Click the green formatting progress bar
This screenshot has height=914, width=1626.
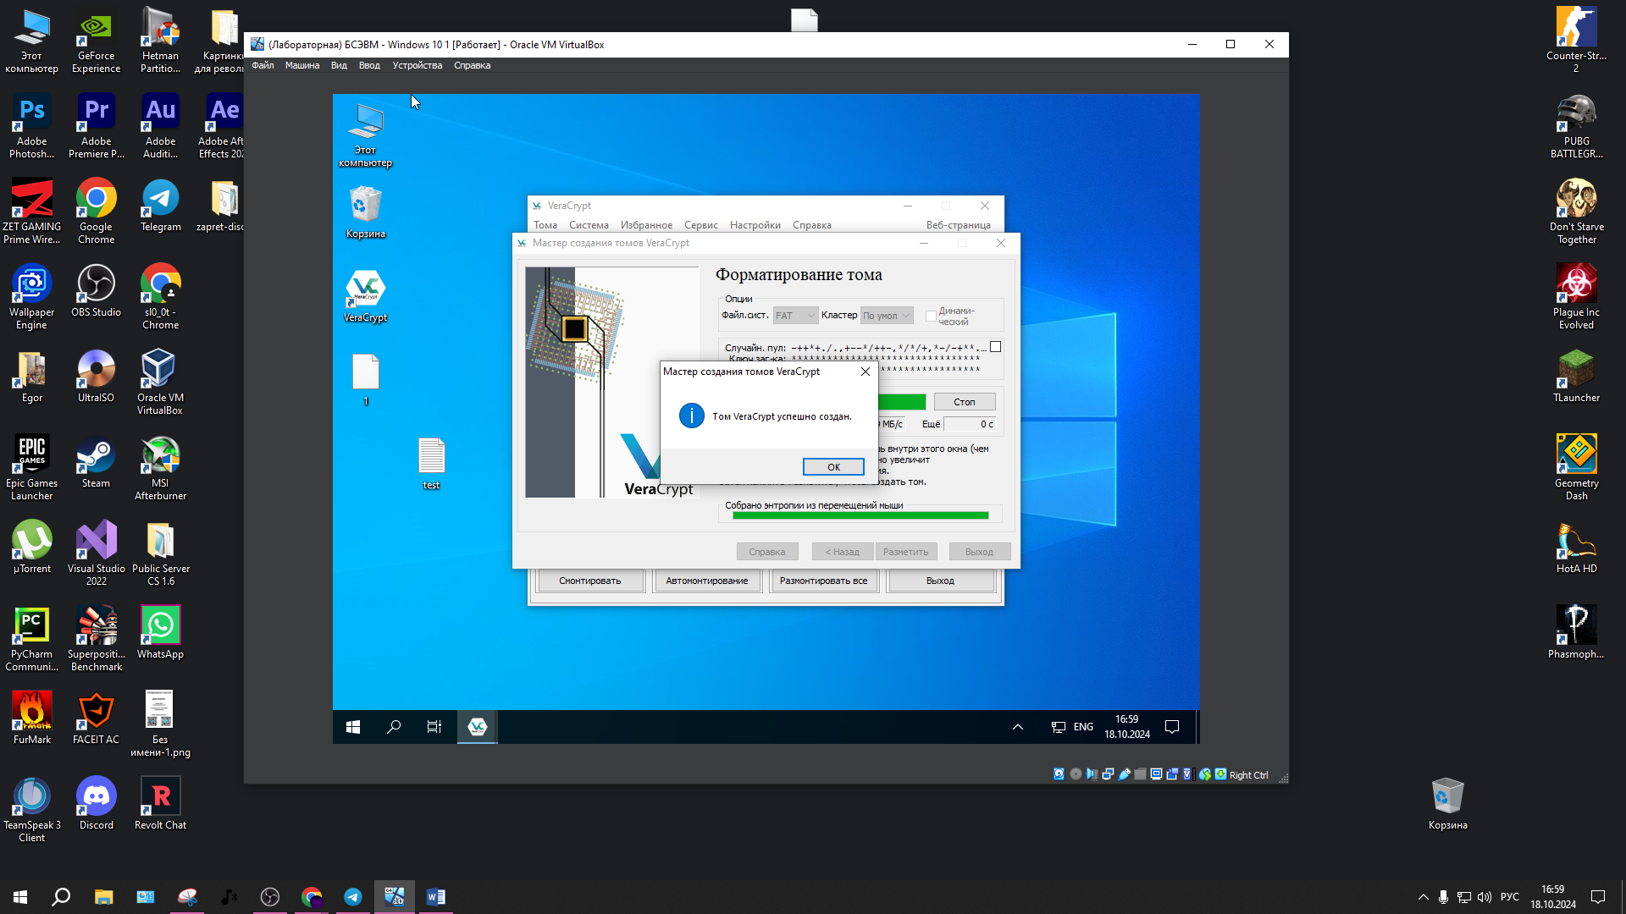[x=902, y=402]
